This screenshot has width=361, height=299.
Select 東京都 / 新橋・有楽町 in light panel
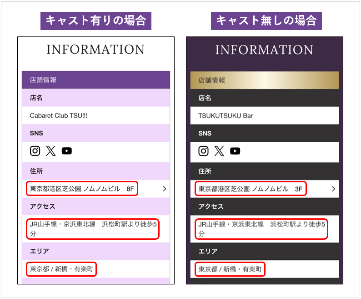(x=61, y=269)
